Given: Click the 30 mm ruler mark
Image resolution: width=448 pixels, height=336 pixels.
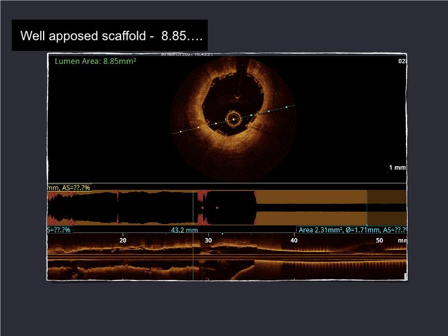Looking at the screenshot, I should [x=208, y=240].
